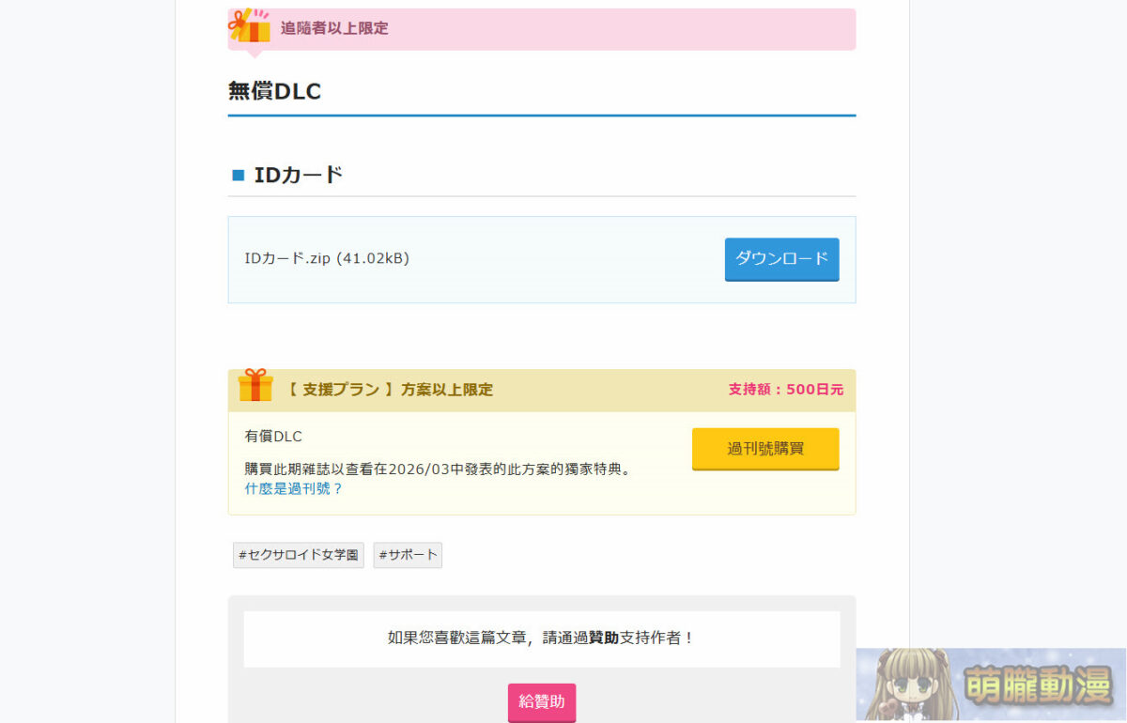Open the 什麼是過刊號？ help link
The image size is (1127, 723).
click(x=294, y=489)
